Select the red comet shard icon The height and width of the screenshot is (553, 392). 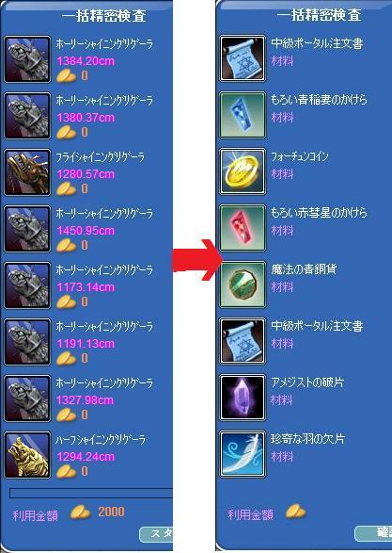click(243, 228)
